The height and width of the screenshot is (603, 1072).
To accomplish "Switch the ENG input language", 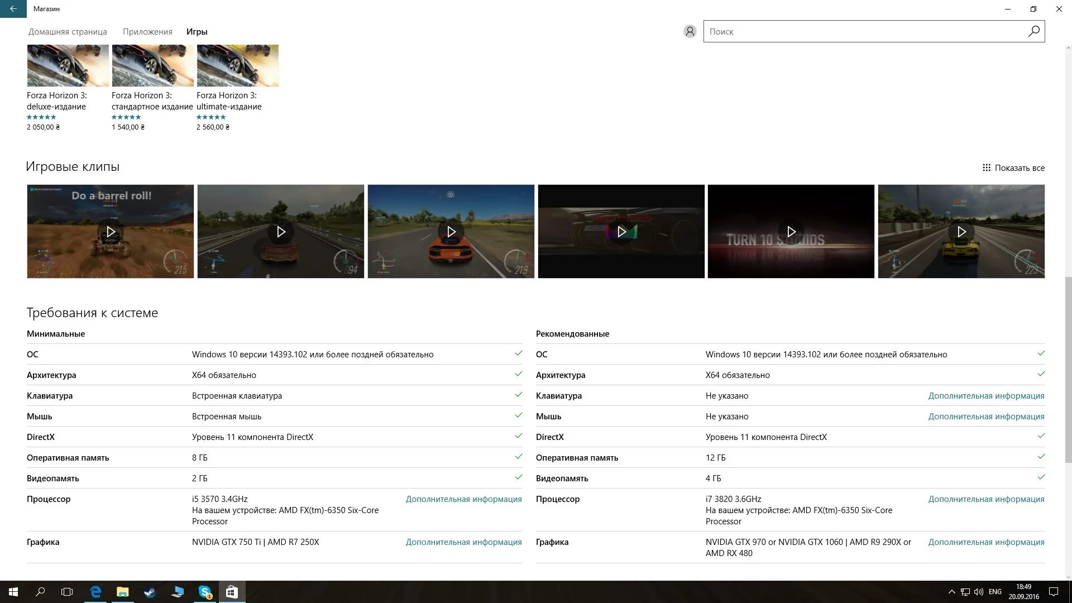I will (x=995, y=592).
